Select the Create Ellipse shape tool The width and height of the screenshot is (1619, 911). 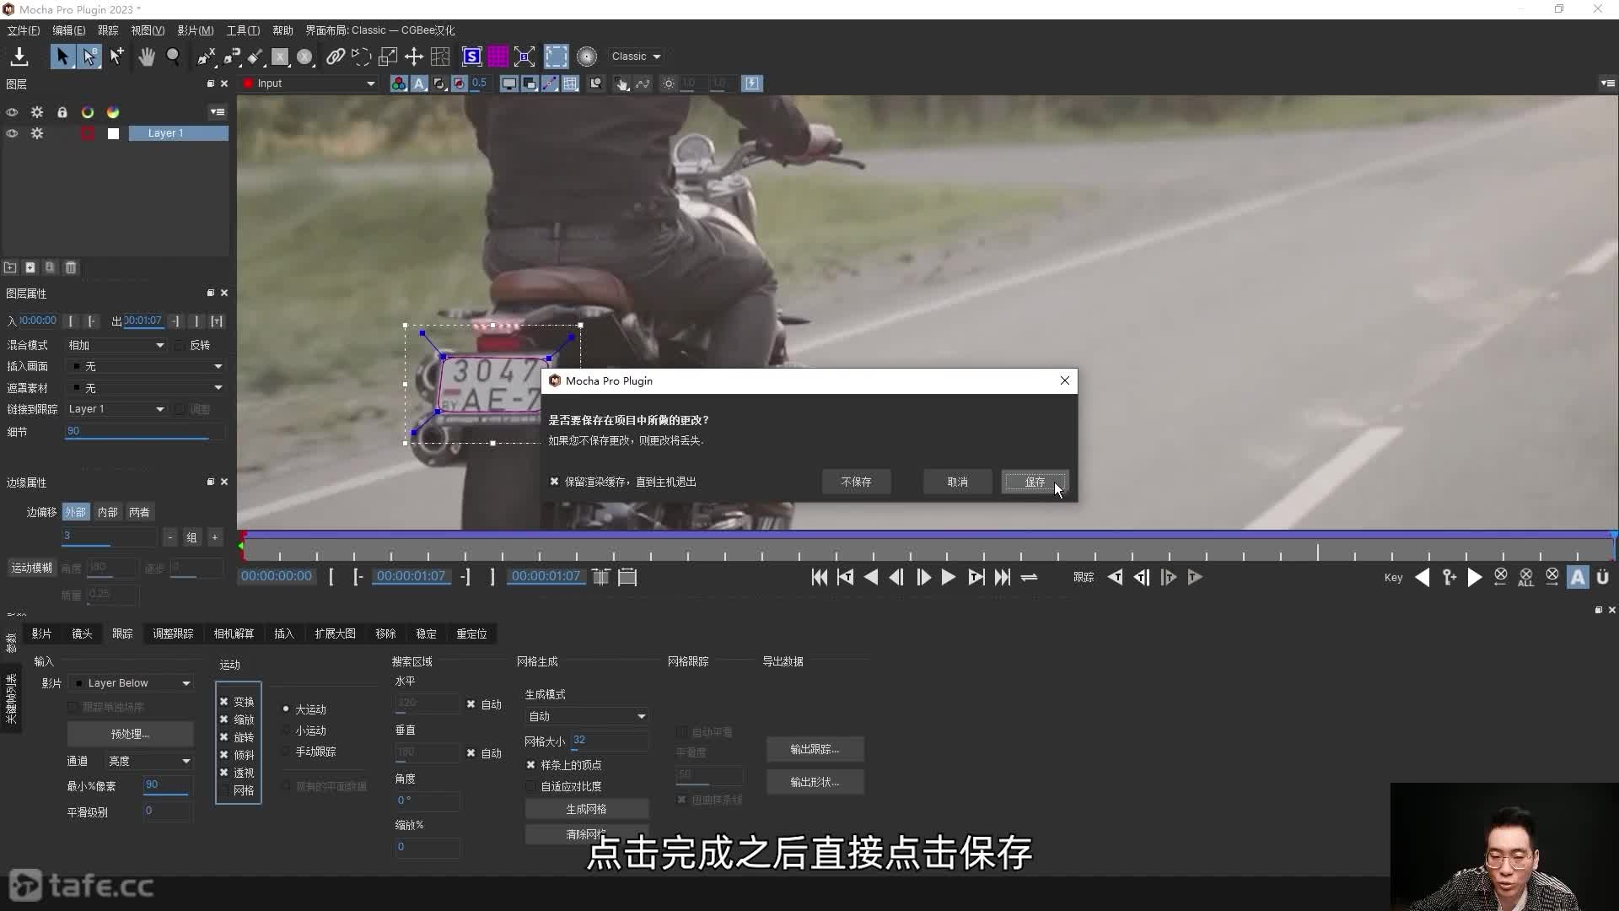305,57
